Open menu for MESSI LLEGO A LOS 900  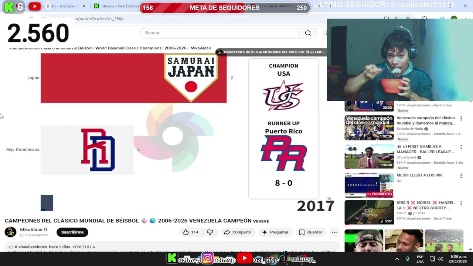coord(461,176)
